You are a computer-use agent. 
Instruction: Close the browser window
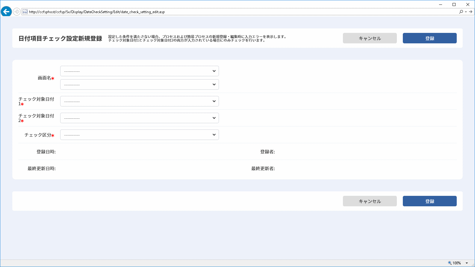click(x=468, y=4)
